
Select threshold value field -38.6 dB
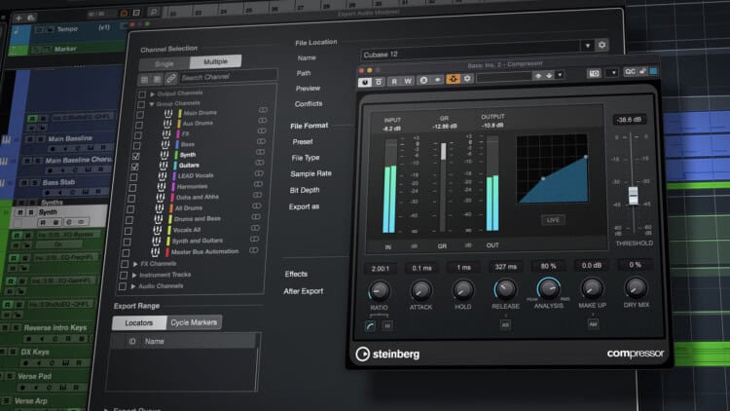tap(629, 120)
